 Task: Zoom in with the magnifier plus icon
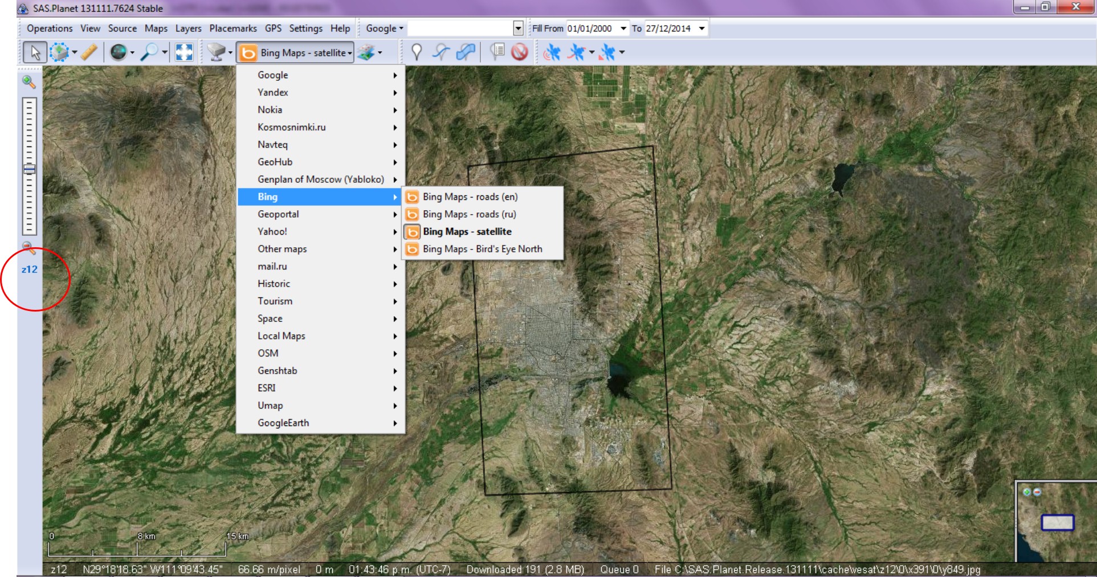pos(28,82)
